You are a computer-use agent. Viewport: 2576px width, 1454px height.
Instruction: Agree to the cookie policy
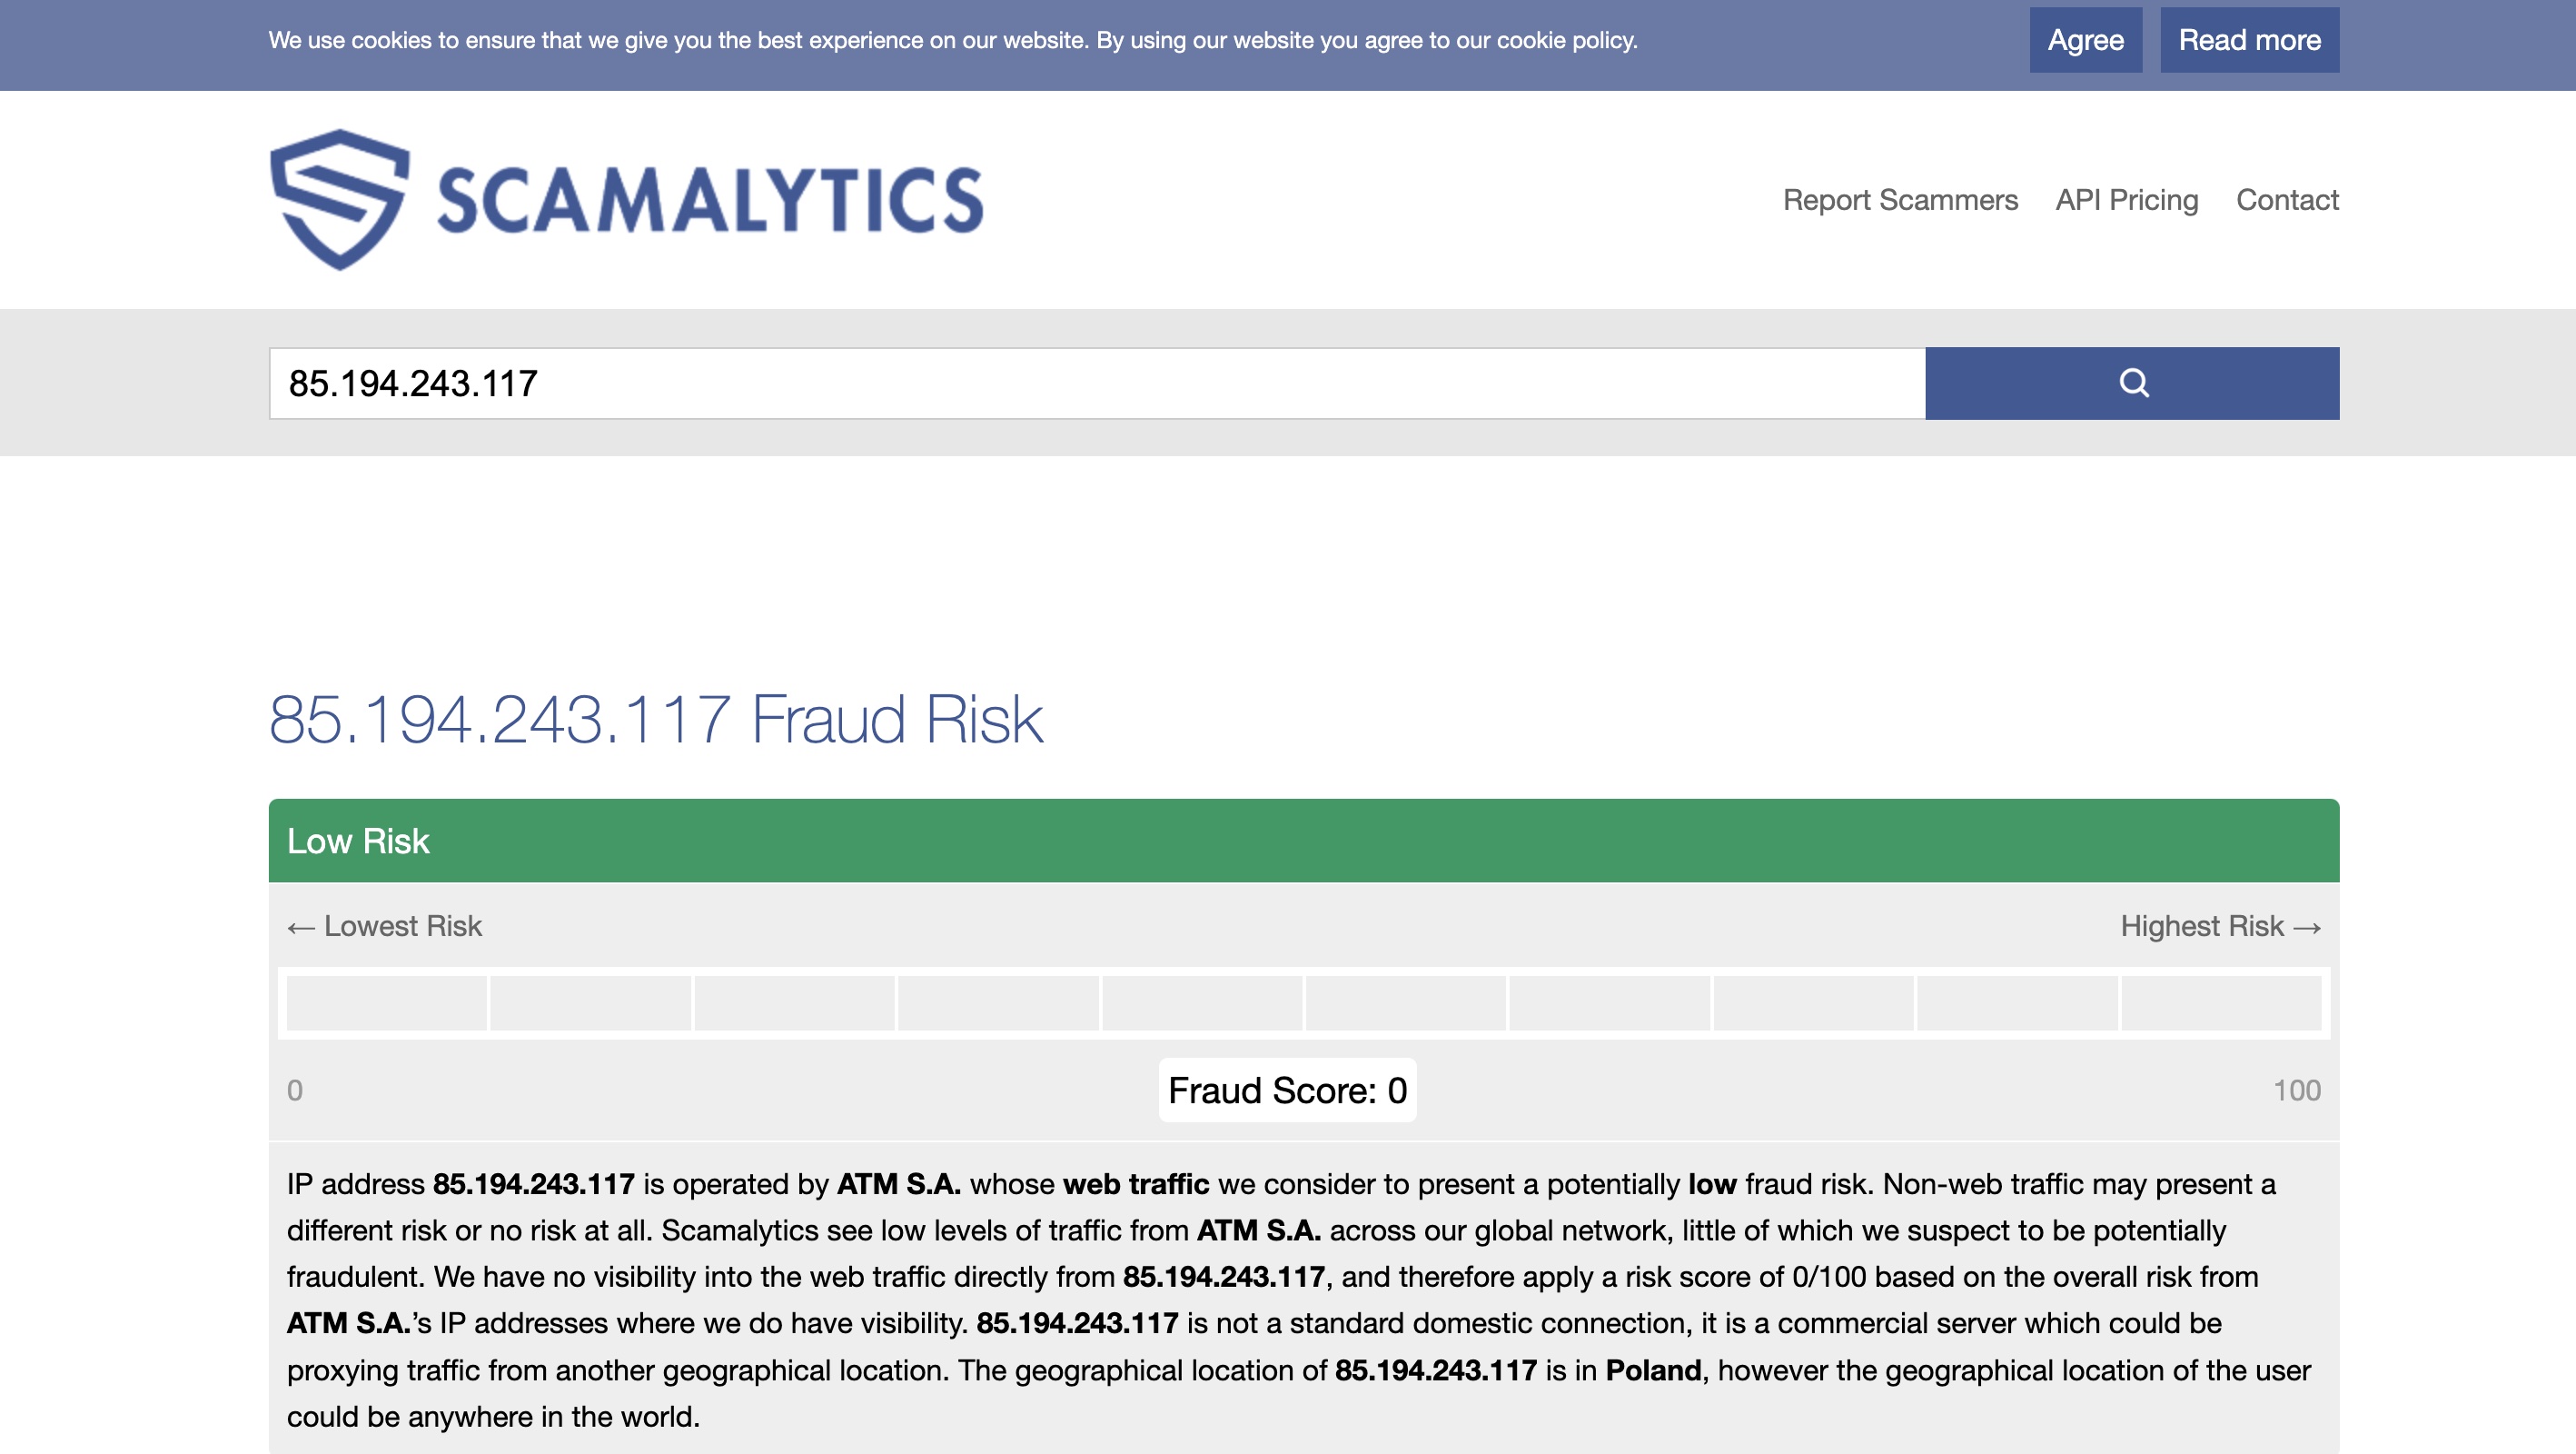(x=2085, y=40)
